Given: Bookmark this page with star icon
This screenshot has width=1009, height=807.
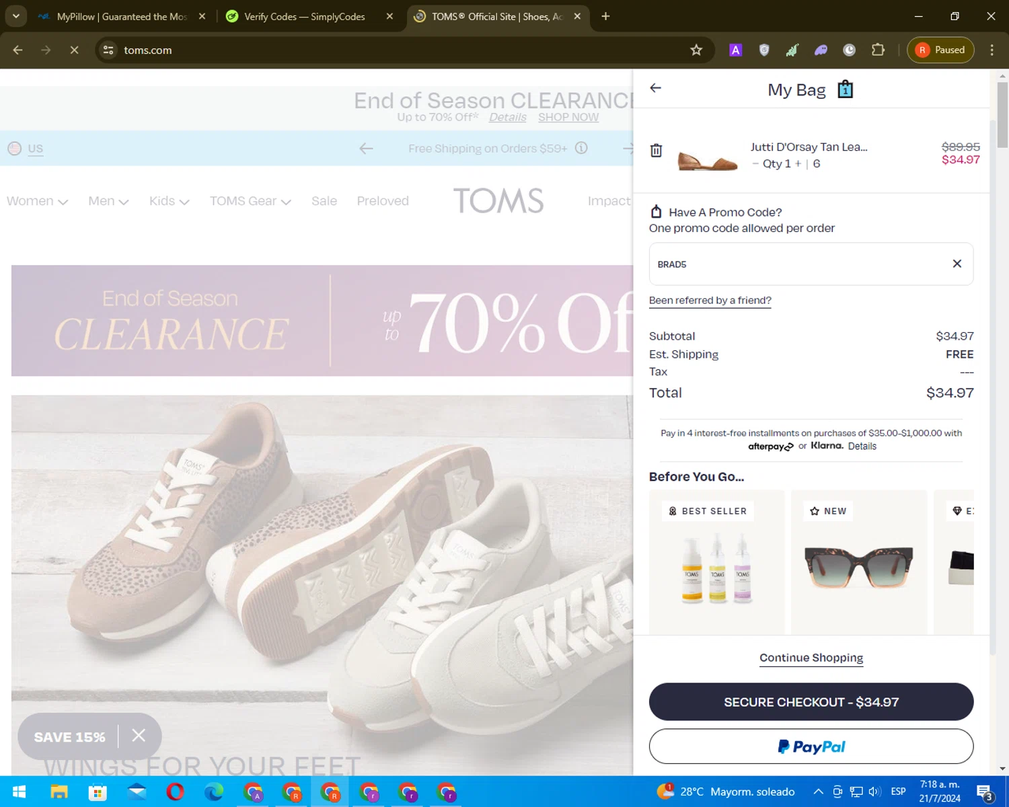Looking at the screenshot, I should pos(696,50).
